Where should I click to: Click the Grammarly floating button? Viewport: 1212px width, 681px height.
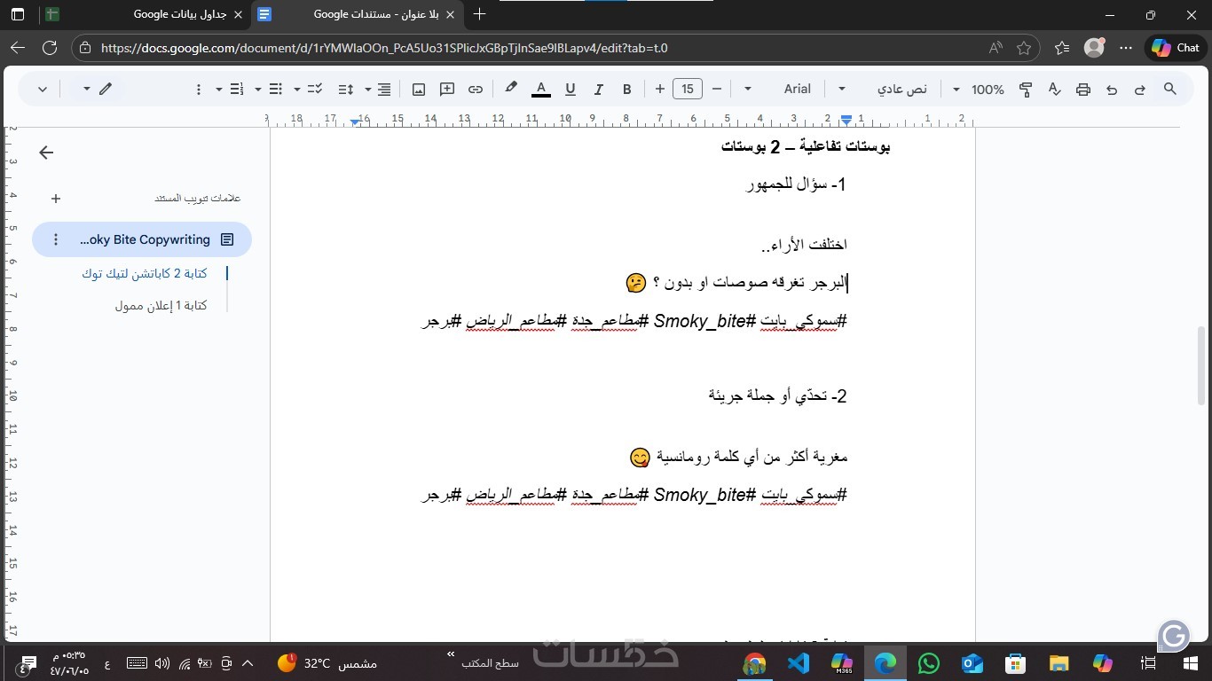tap(1174, 636)
